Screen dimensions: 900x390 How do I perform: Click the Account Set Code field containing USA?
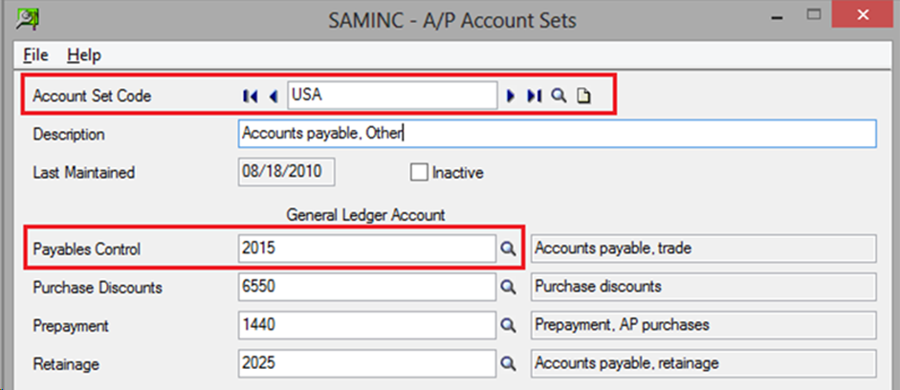[392, 96]
